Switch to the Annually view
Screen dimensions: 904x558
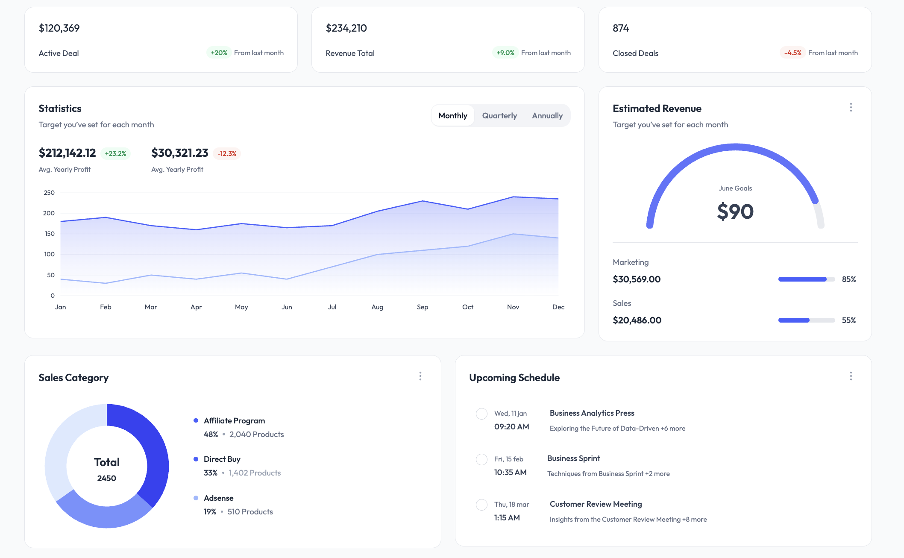coord(547,115)
